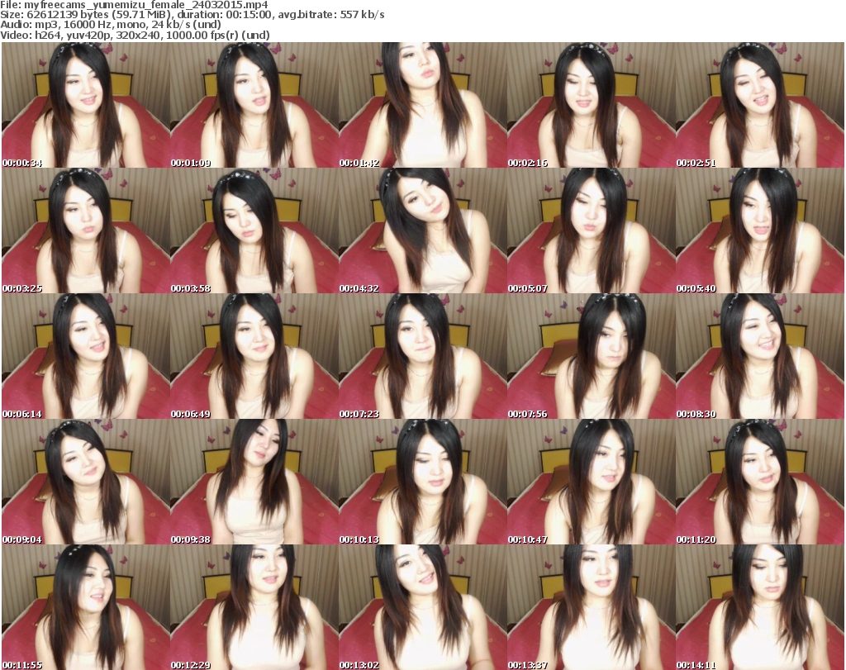Viewport: 846px width, 670px height.
Task: Select the thumbnail frame stamped 00:02:16
Action: tap(592, 105)
